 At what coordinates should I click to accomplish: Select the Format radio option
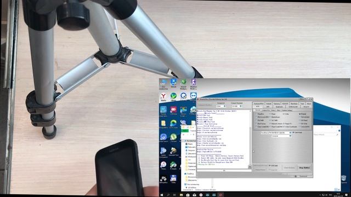pyautogui.click(x=302, y=114)
